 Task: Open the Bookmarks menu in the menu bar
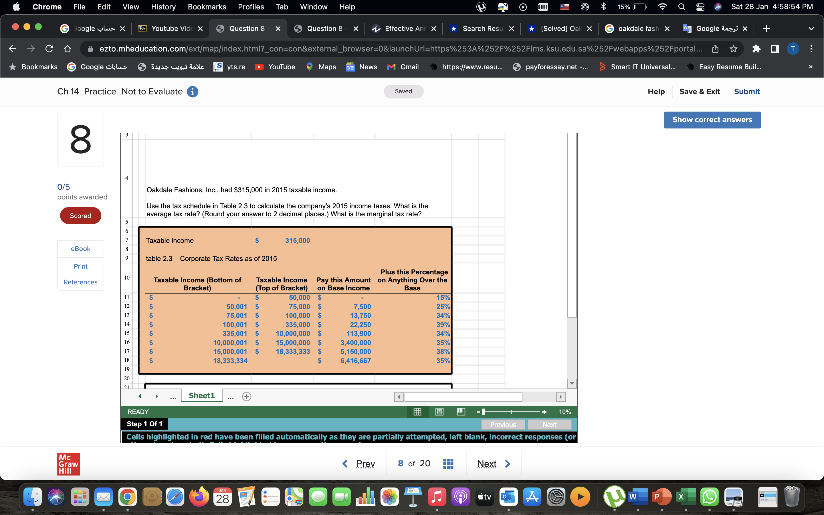(207, 7)
